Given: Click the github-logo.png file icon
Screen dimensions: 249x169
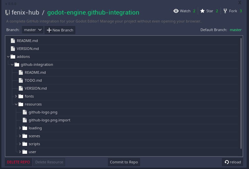Looking at the screenshot, I should coord(25,112).
